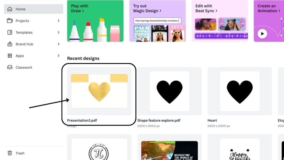284x160 pixels.
Task: Click the Apps grid icon
Action: (x=10, y=56)
